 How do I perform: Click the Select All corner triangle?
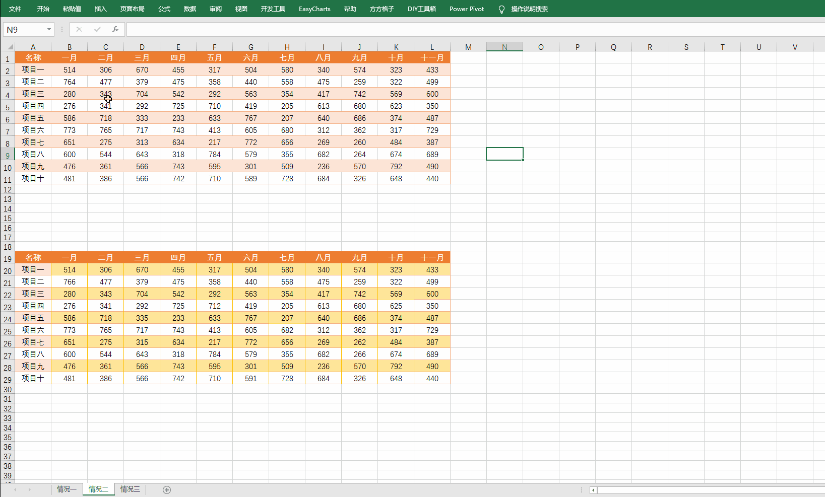pos(10,47)
